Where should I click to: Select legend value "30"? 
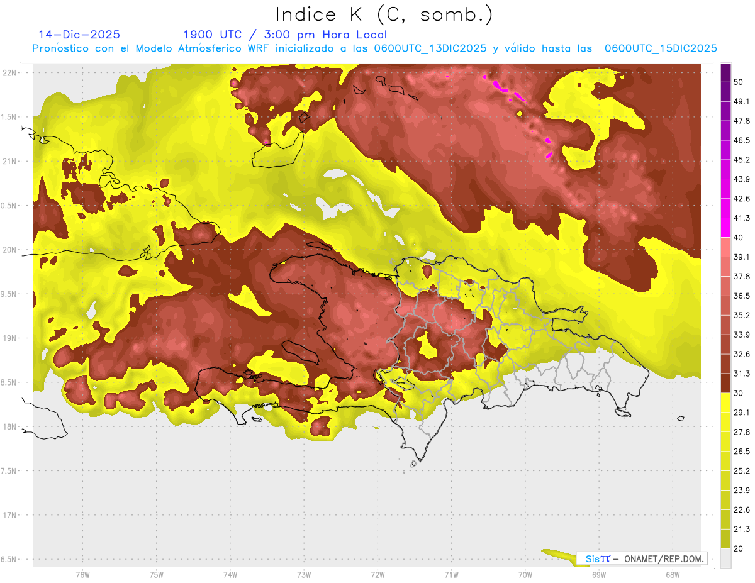(739, 393)
